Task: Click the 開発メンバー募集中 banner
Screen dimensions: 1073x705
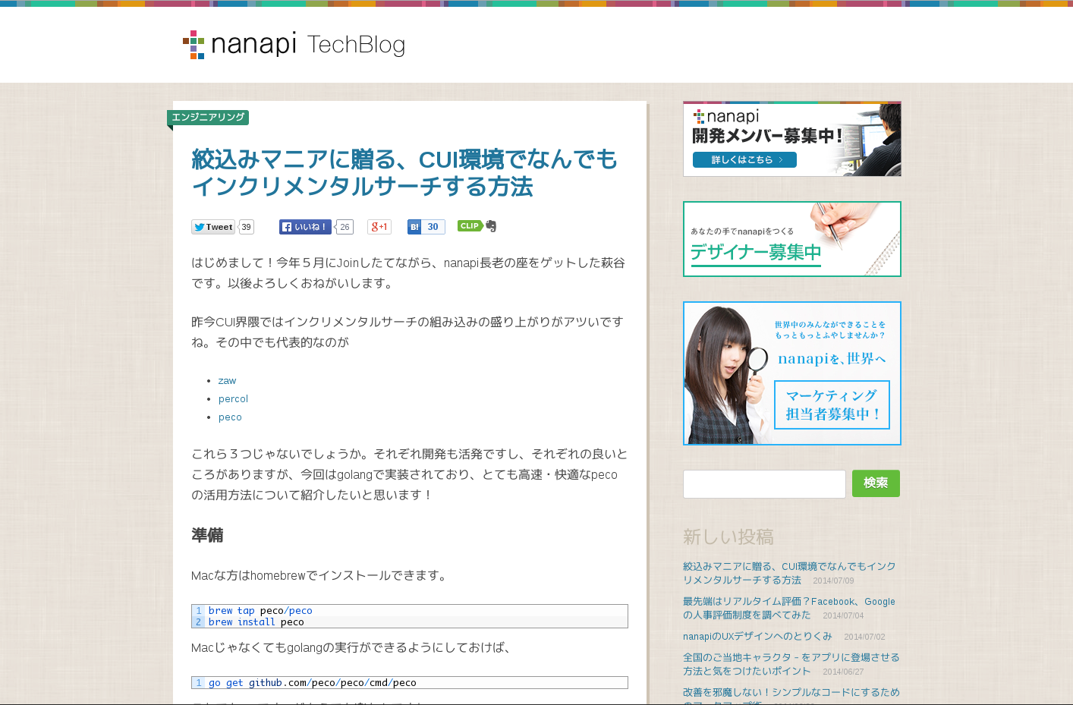Action: pyautogui.click(x=792, y=139)
